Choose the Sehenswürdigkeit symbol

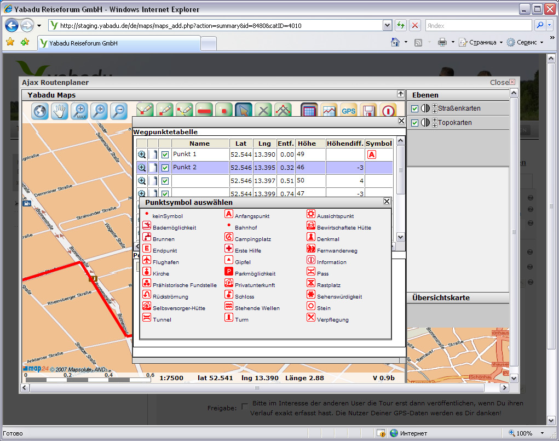[311, 294]
